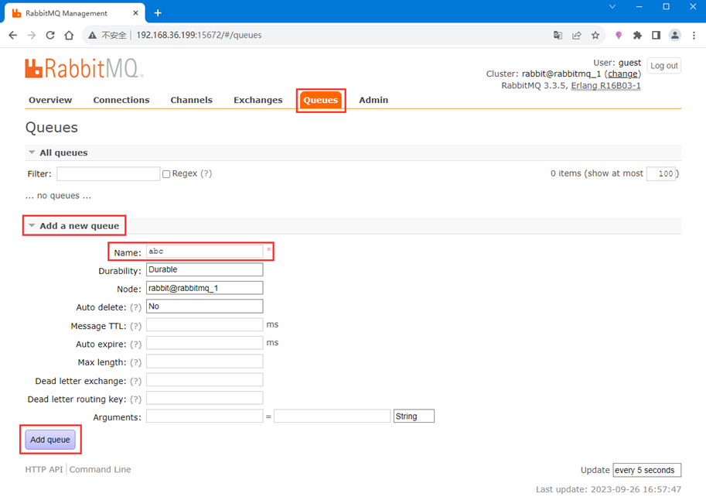Click Dead letter exchange help question mark

tap(135, 381)
